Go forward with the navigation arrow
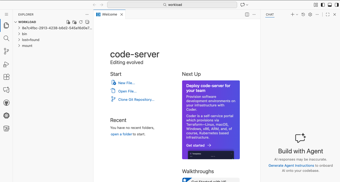 102,5
